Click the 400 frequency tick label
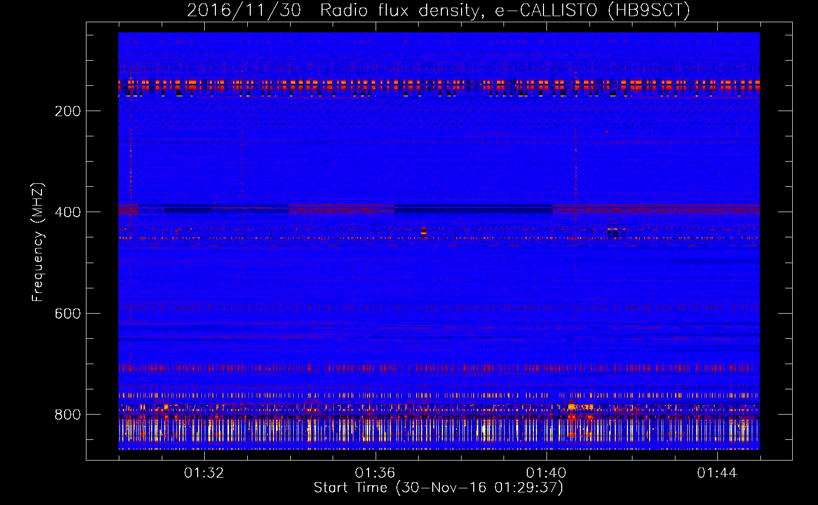The height and width of the screenshot is (505, 818). 68,212
